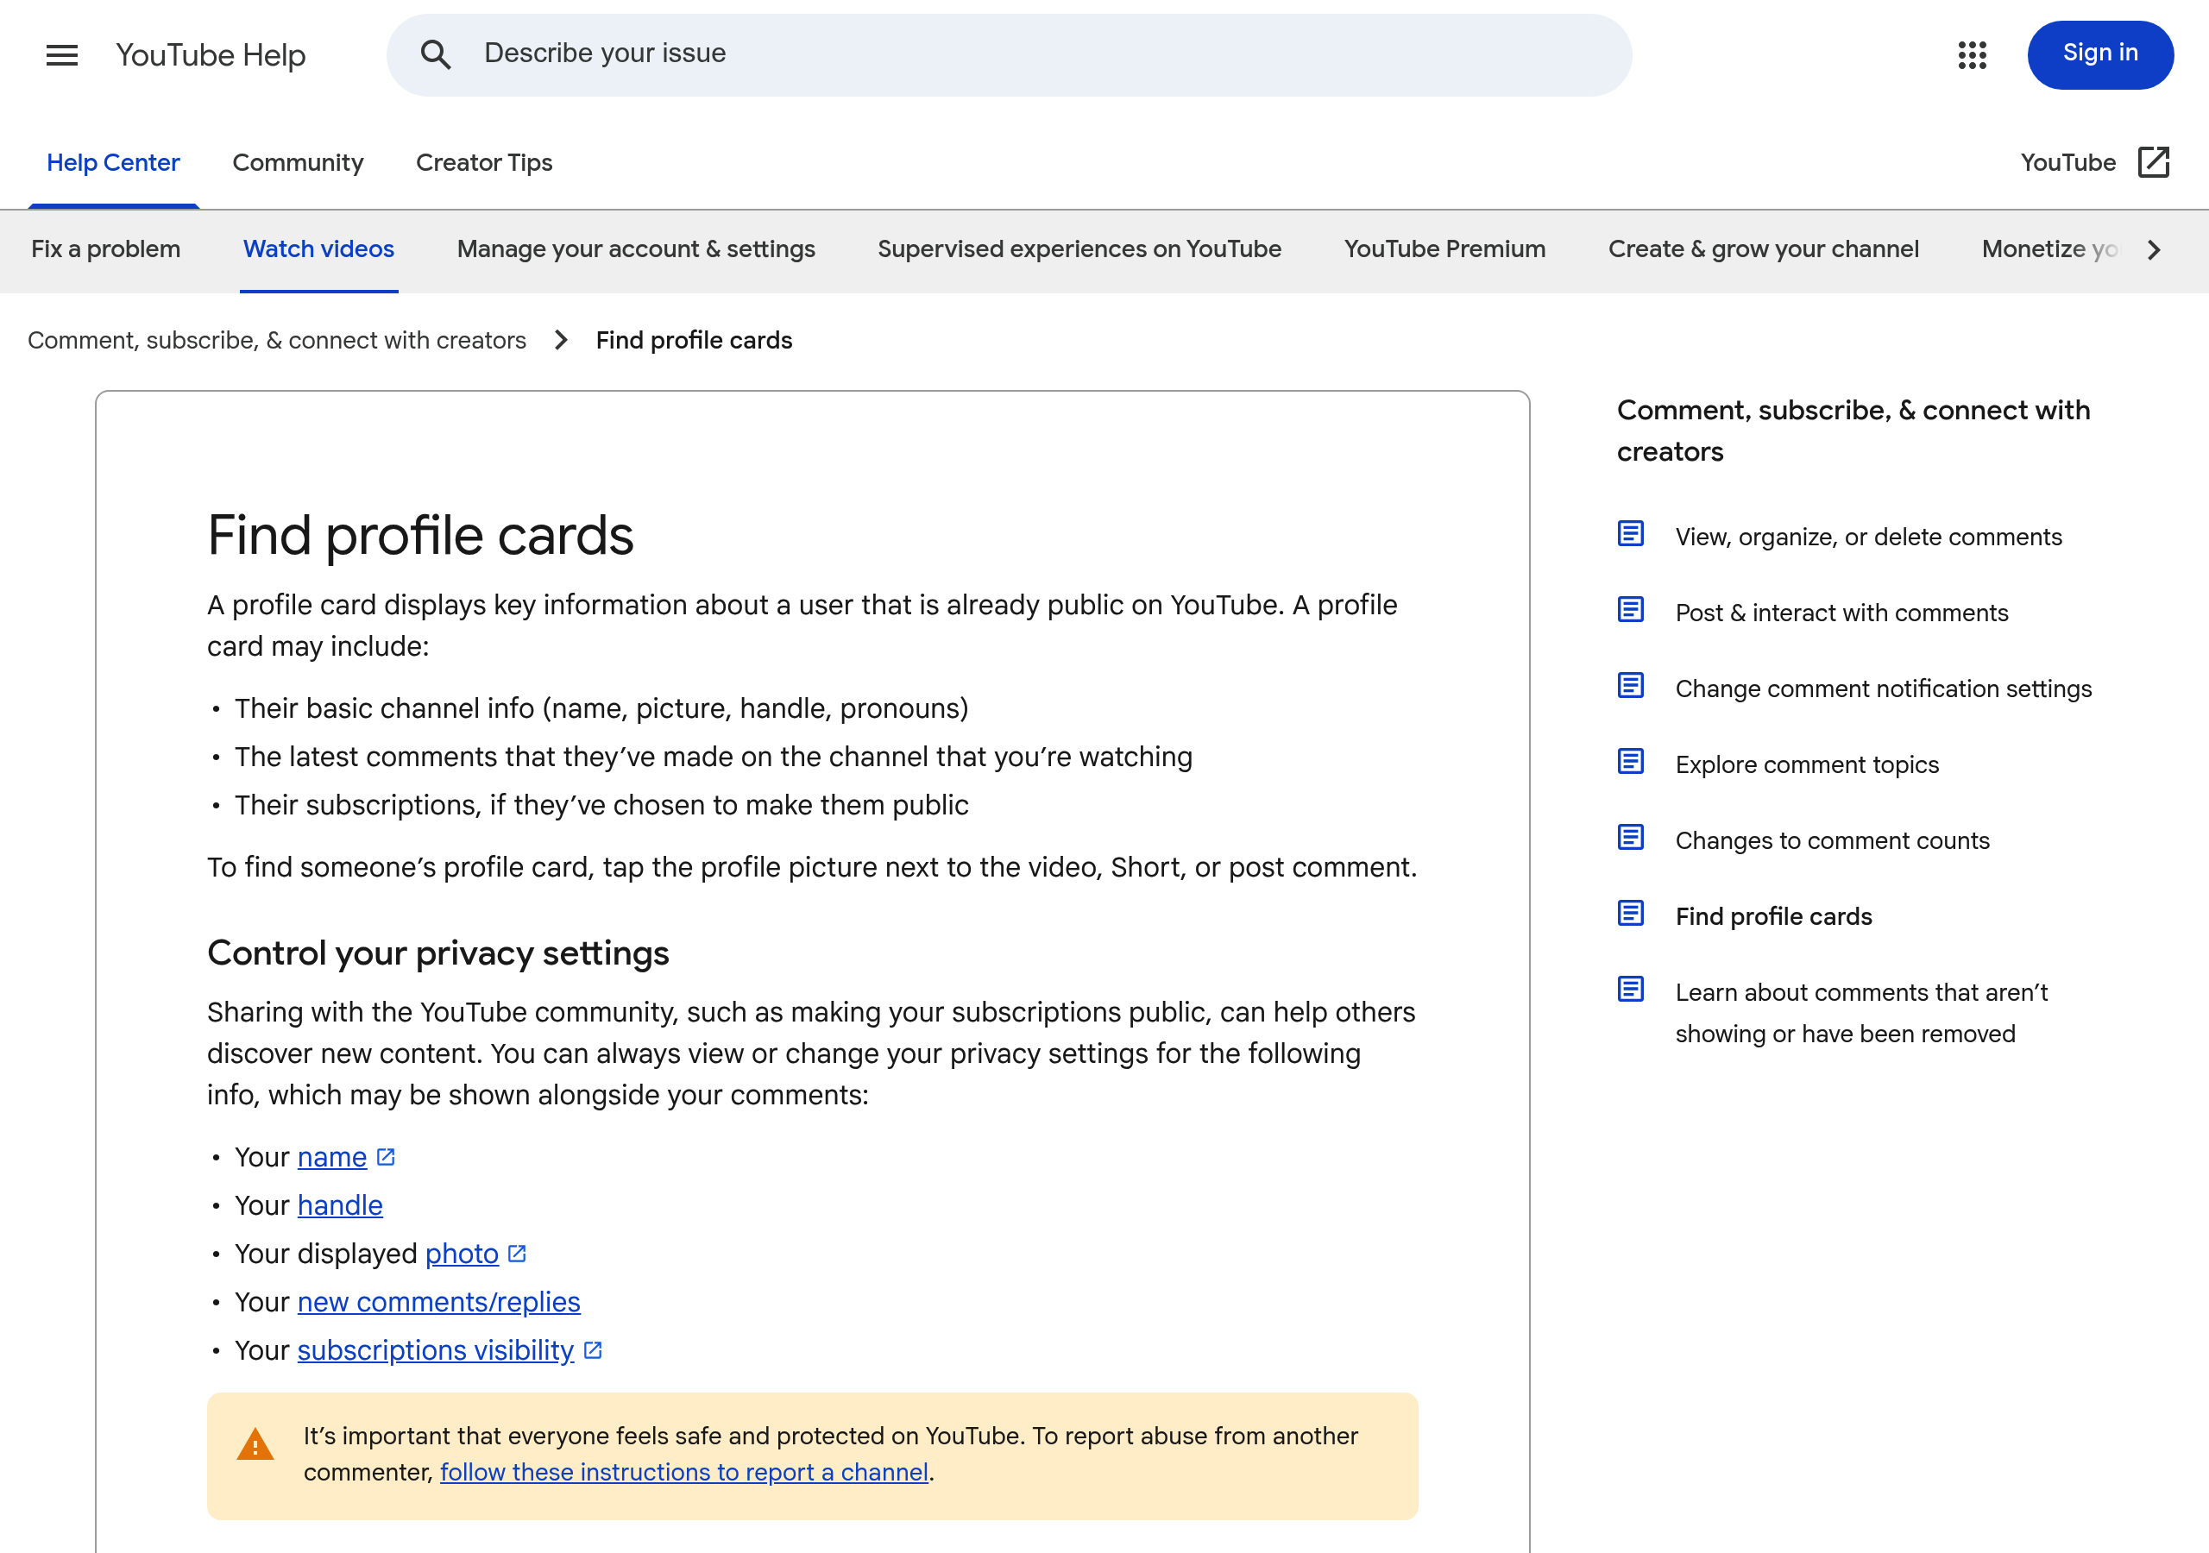Select the Watch videos category
The image size is (2209, 1553).
318,249
